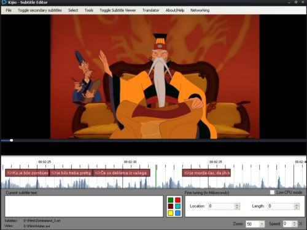Enable the Low CPU mode checkbox
307x230 pixels.
click(x=272, y=192)
